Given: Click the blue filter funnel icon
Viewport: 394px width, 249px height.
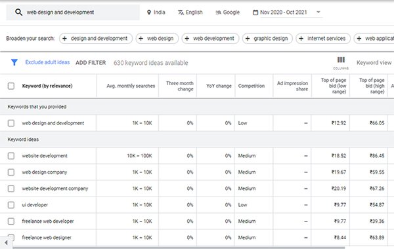Looking at the screenshot, I should [14, 62].
